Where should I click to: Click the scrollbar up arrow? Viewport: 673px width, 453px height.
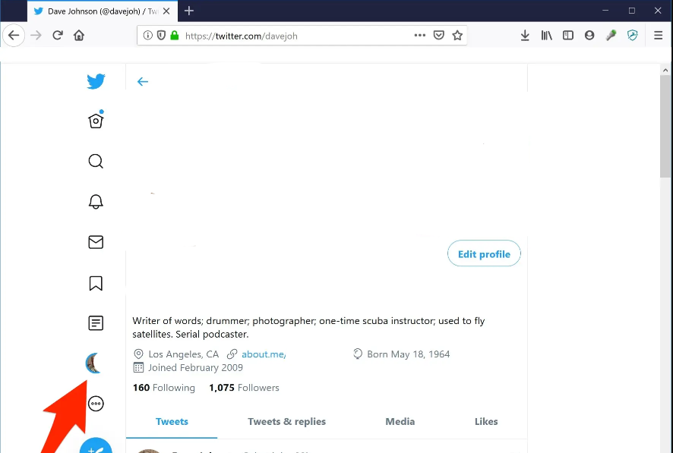click(665, 70)
